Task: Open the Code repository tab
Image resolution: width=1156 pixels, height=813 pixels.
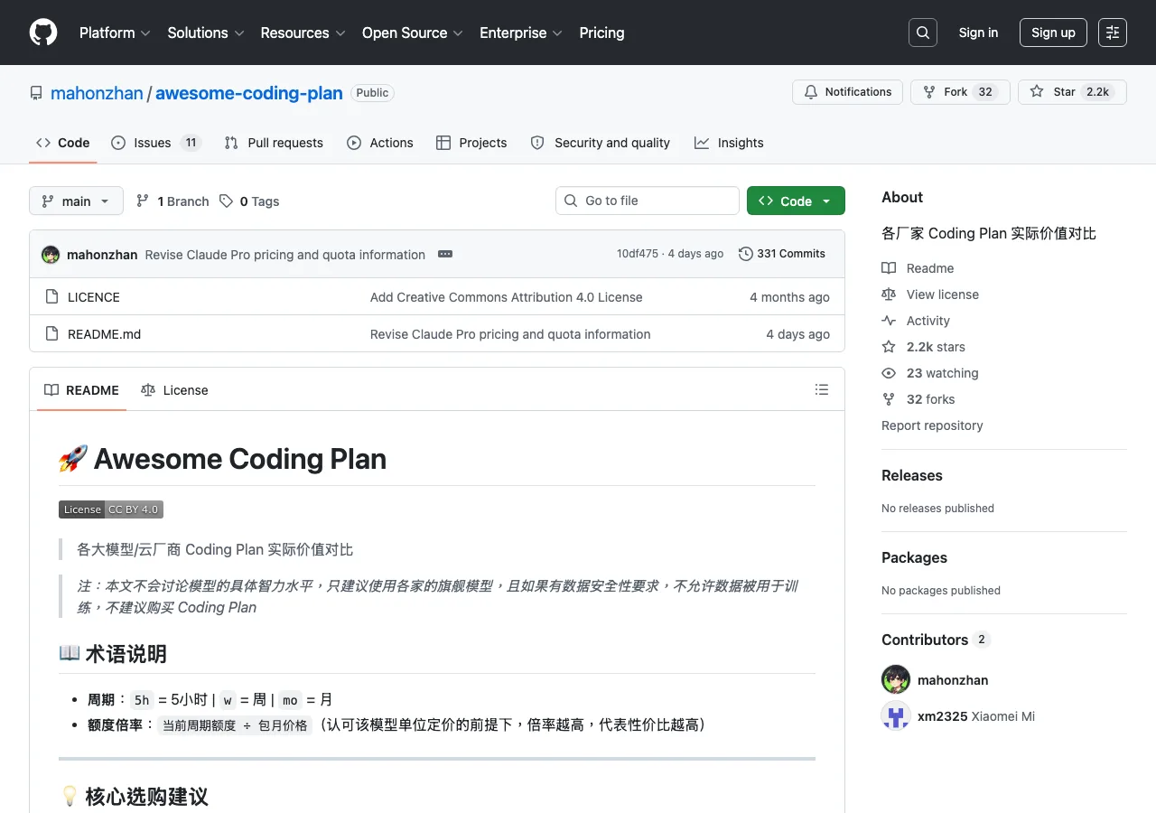Action: 63,143
